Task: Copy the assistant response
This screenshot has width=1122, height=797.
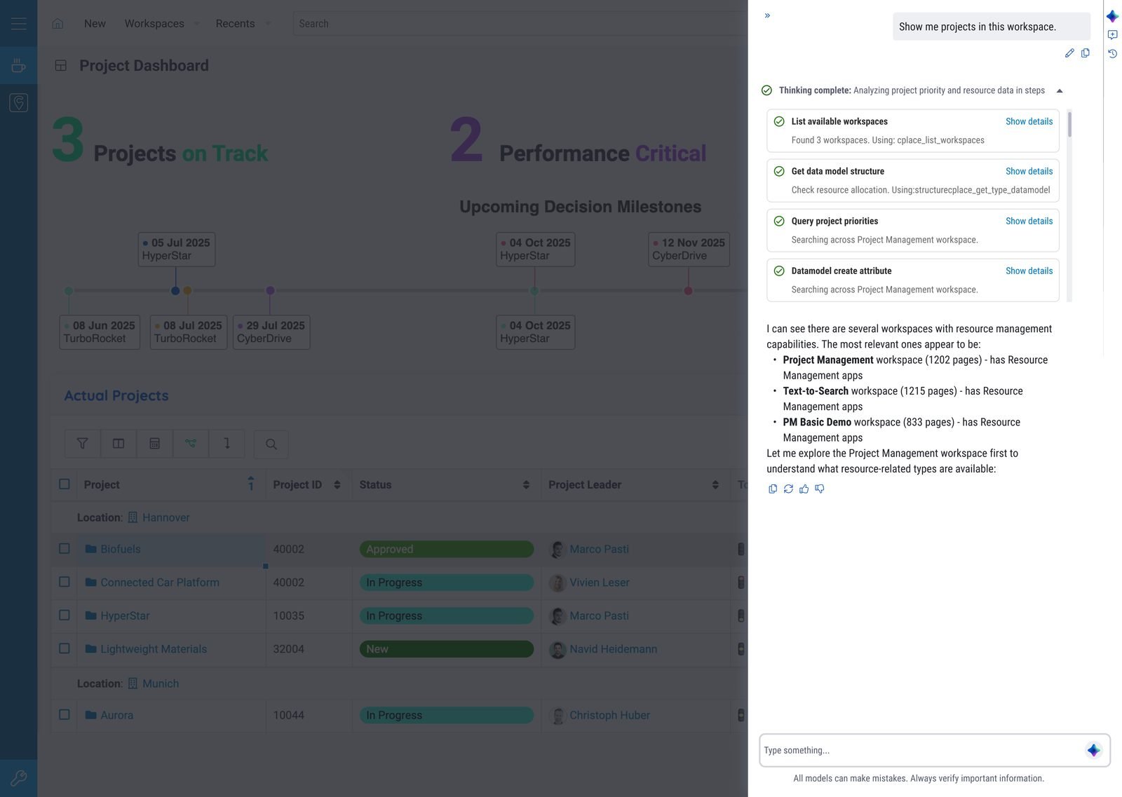Action: (773, 489)
